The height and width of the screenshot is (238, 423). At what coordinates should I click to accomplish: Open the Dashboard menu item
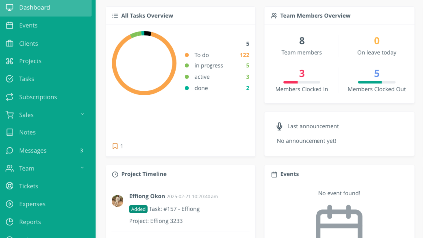[34, 8]
